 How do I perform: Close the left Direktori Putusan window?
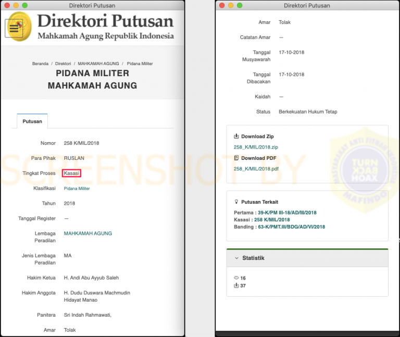[7, 5]
